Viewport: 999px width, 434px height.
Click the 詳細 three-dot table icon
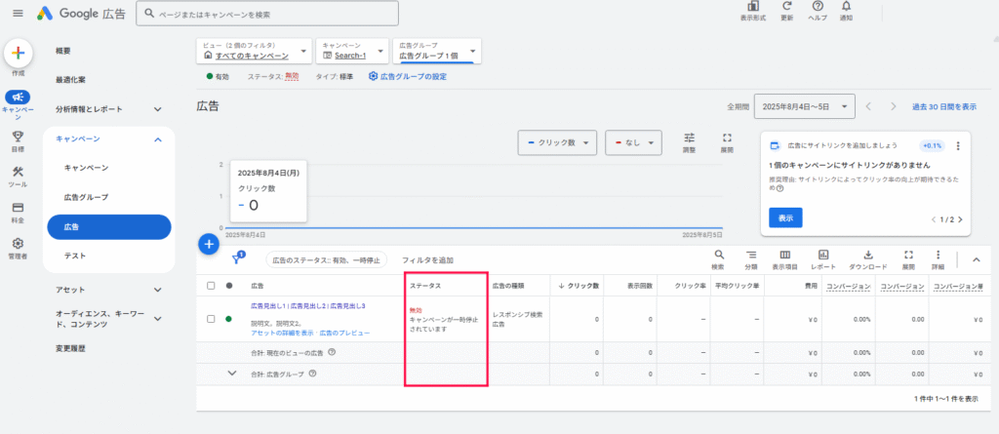pyautogui.click(x=938, y=259)
